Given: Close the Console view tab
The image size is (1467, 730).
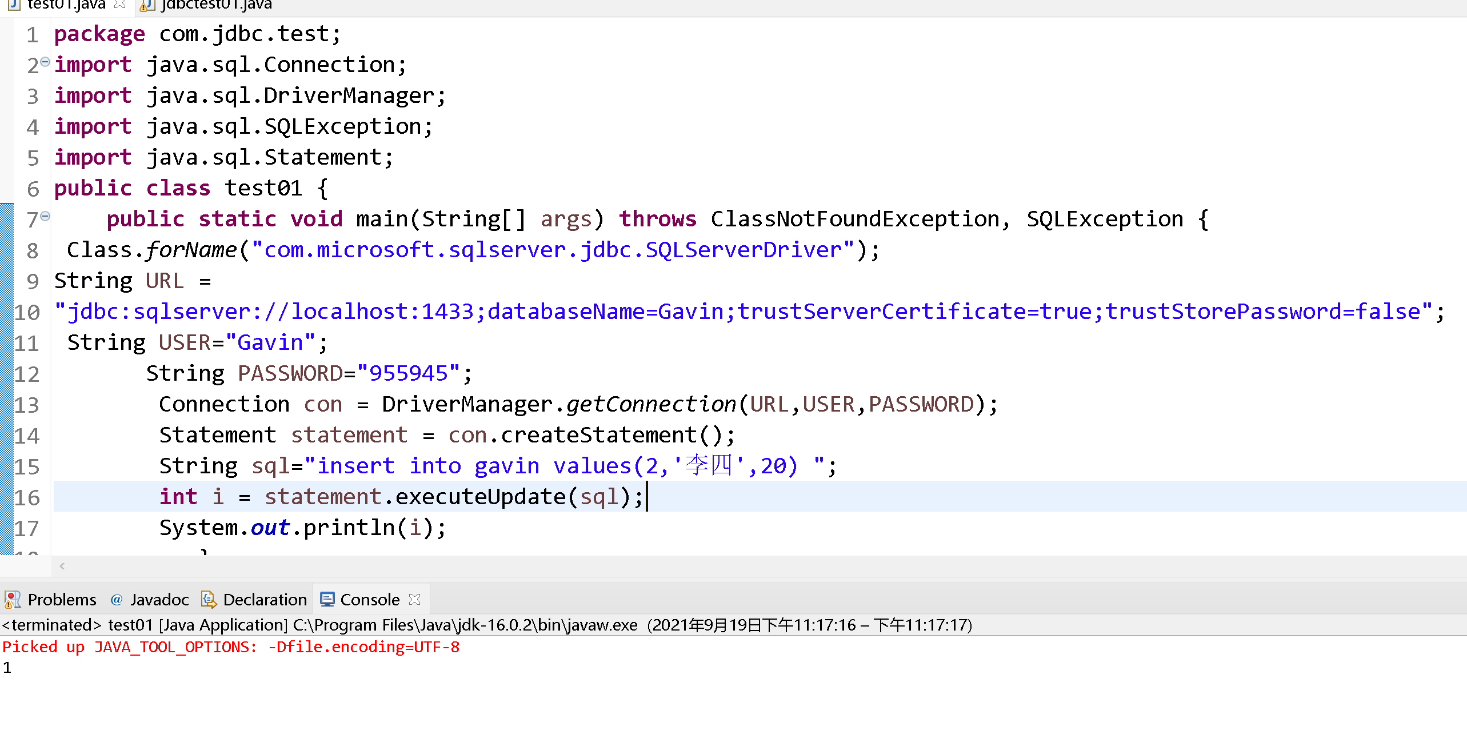Looking at the screenshot, I should tap(415, 599).
